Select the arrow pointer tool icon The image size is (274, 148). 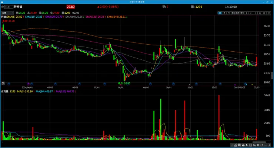pyautogui.click(x=247, y=145)
